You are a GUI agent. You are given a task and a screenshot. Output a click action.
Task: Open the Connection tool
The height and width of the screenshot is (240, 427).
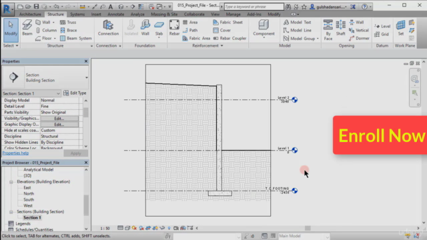(x=108, y=28)
